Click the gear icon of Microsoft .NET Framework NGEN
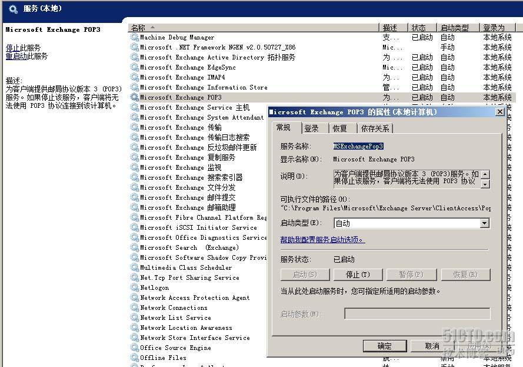Image resolution: width=523 pixels, height=367 pixels. pos(134,47)
